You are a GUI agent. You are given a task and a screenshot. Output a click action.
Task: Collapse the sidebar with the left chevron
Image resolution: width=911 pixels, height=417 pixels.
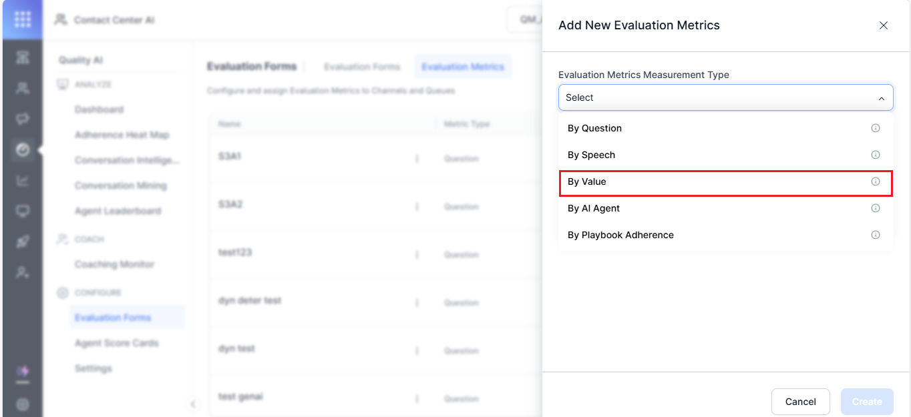[x=192, y=404]
